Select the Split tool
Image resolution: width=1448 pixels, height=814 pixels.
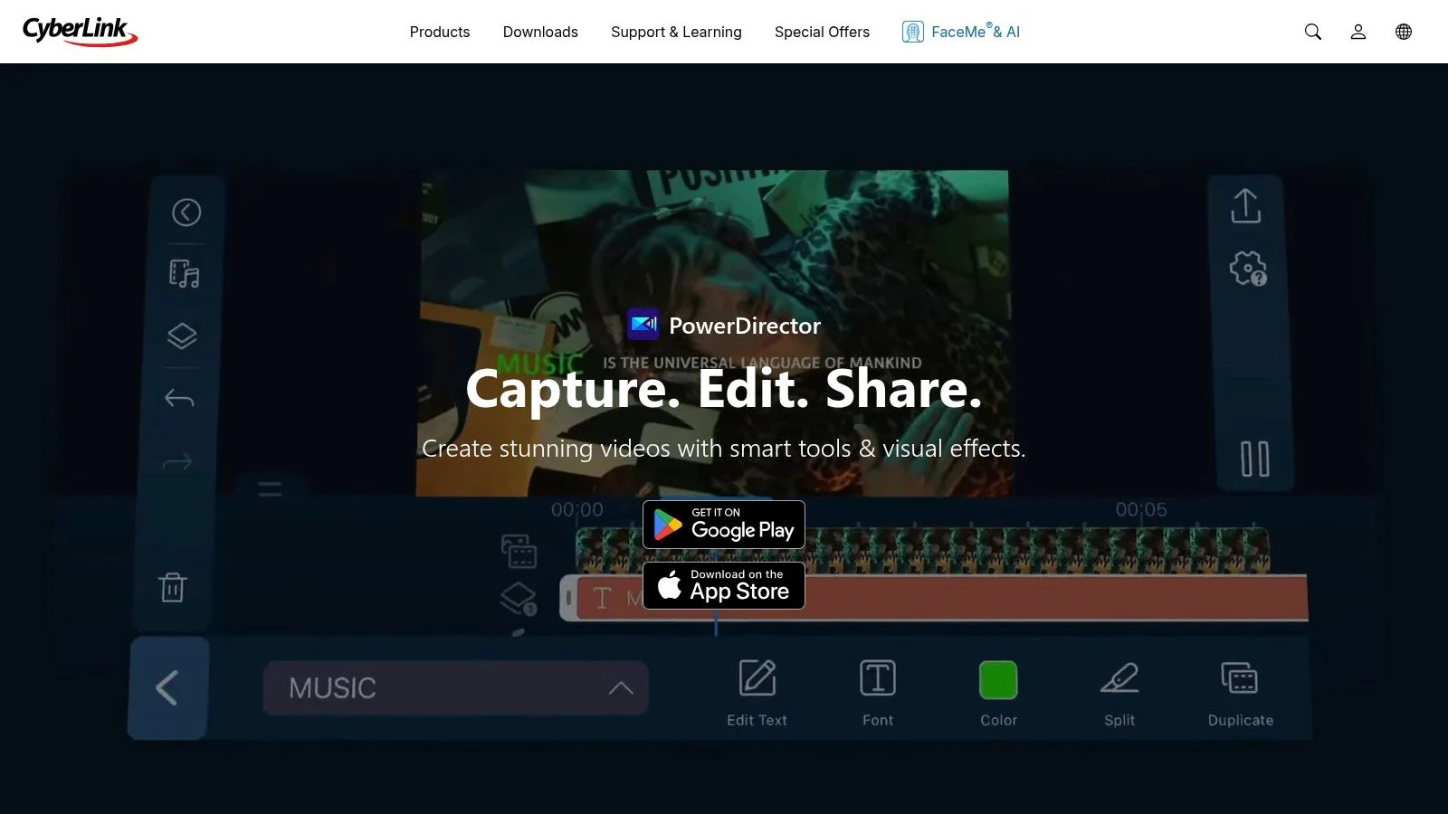[x=1119, y=694]
